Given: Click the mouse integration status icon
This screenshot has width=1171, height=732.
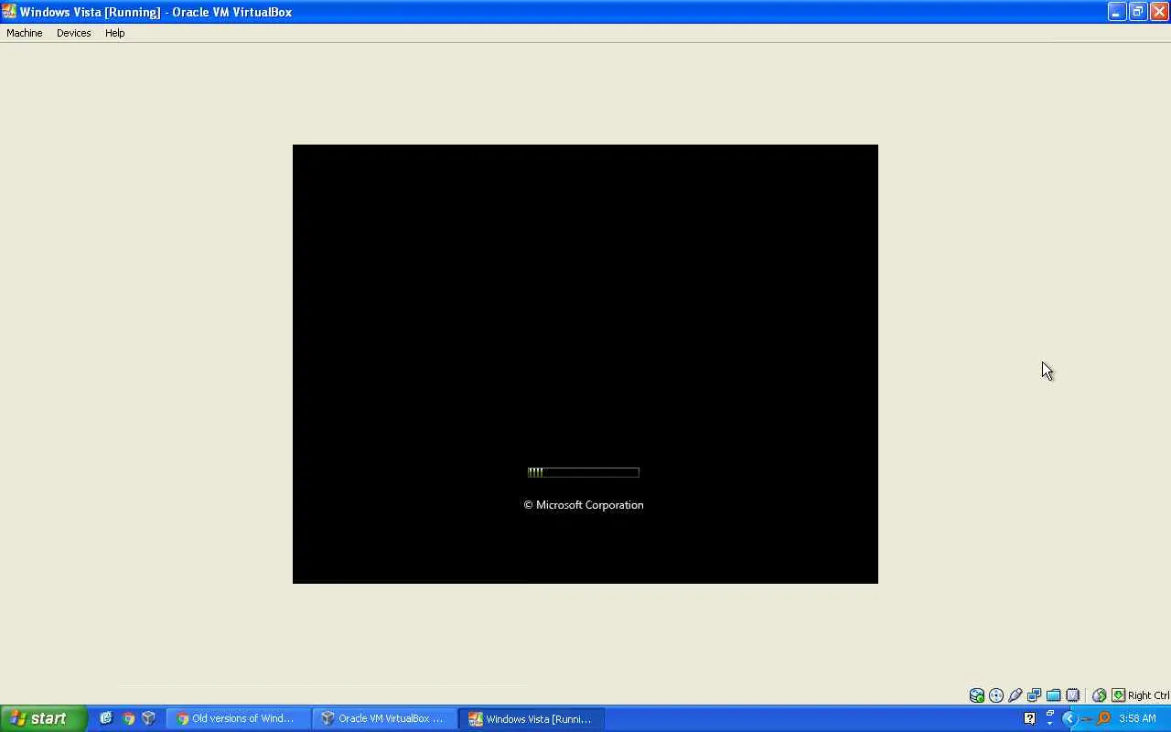Looking at the screenshot, I should (1100, 695).
